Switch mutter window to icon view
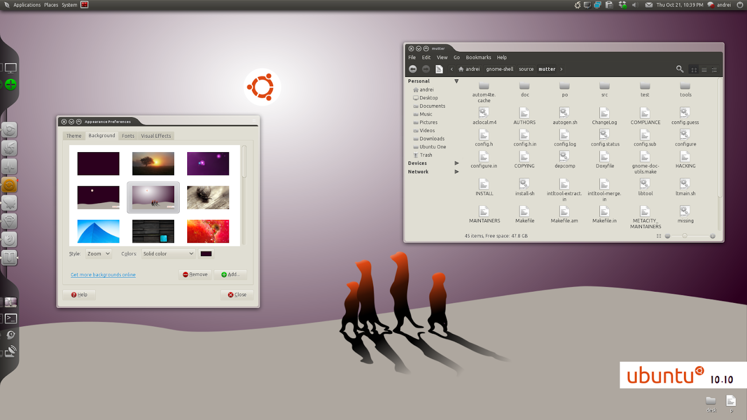Image resolution: width=747 pixels, height=420 pixels. (x=694, y=70)
